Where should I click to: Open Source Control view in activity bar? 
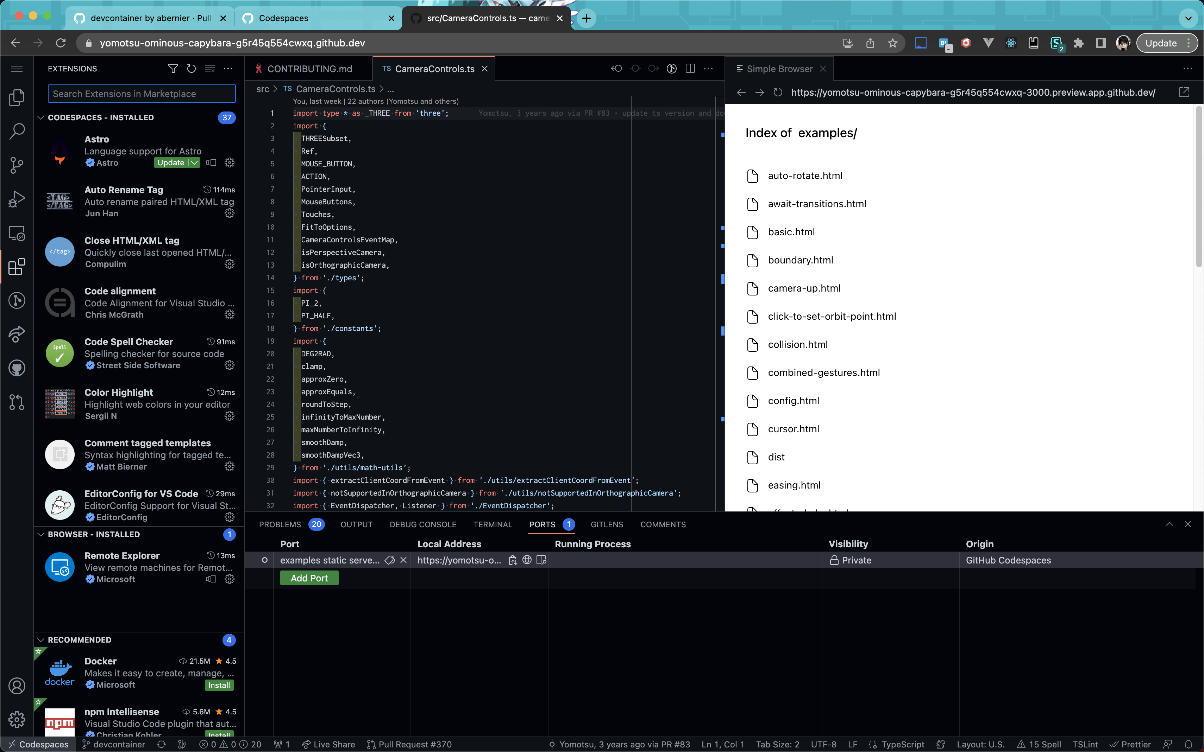click(17, 165)
